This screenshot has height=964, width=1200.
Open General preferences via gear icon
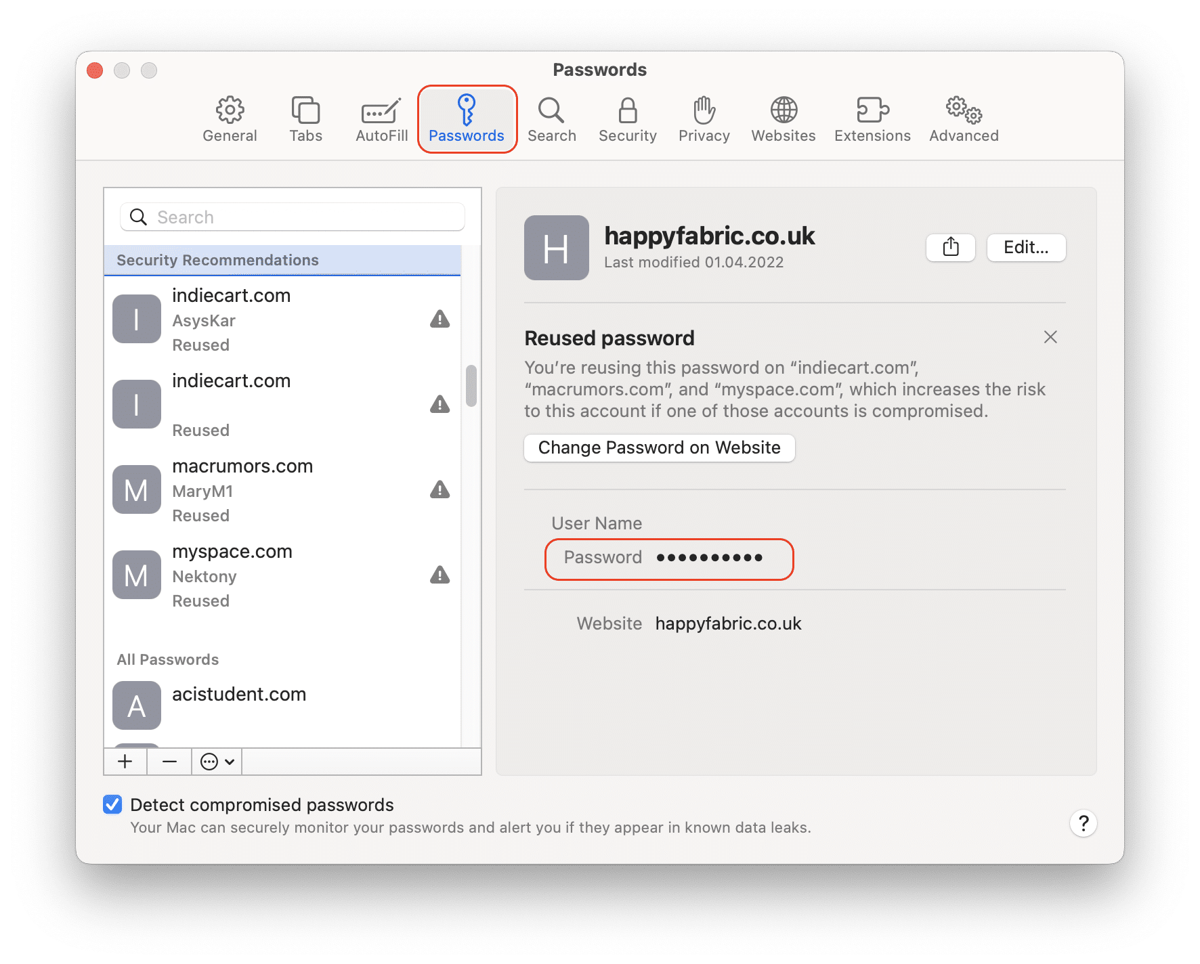pos(230,110)
